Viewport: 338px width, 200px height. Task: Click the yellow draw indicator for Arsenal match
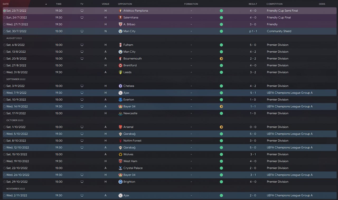[221, 127]
